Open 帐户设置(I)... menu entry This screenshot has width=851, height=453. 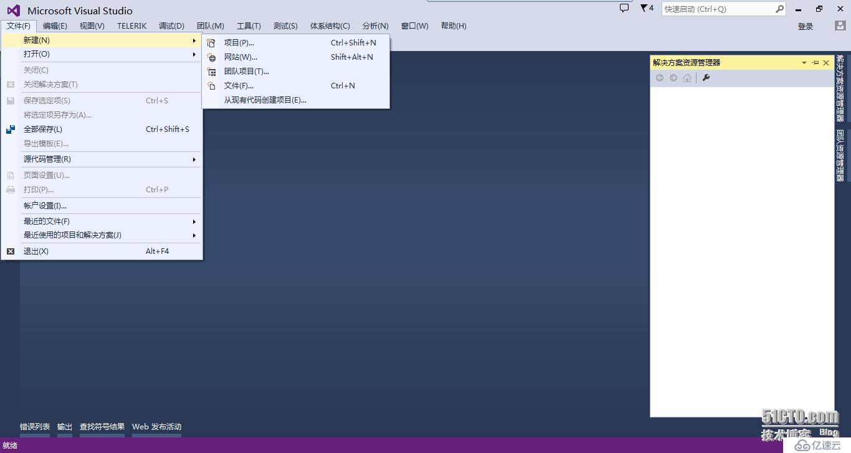coord(102,206)
